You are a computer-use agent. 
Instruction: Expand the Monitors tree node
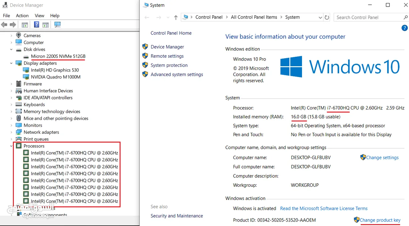pyautogui.click(x=11, y=125)
